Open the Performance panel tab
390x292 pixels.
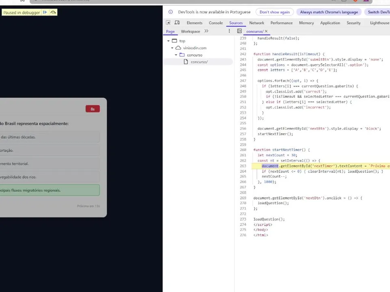(x=282, y=23)
